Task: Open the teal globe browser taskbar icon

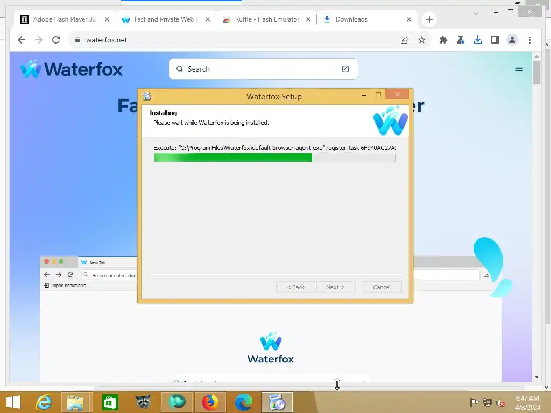Action: 176,402
